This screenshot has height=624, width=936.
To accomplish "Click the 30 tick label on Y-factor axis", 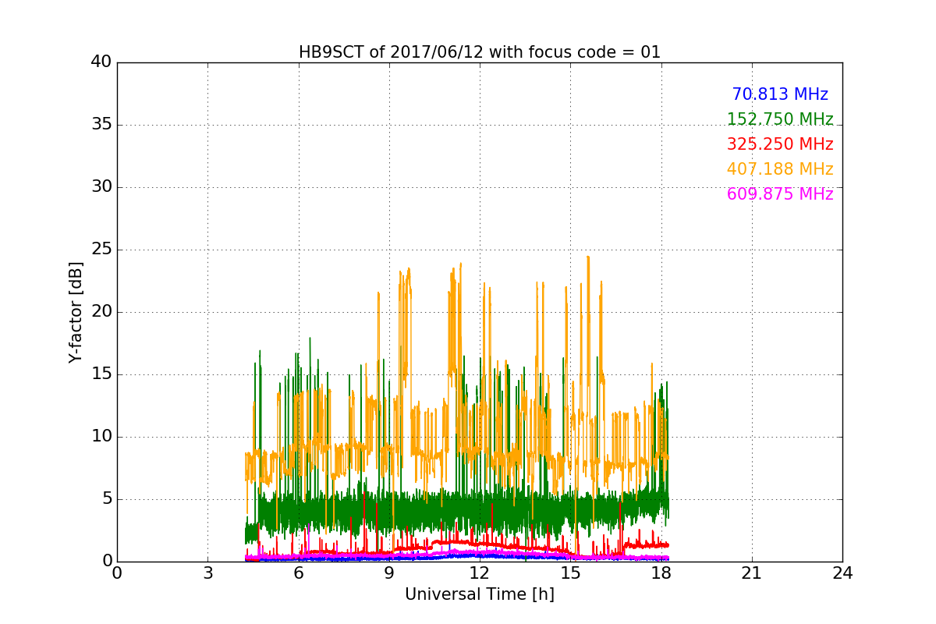I will tap(101, 187).
